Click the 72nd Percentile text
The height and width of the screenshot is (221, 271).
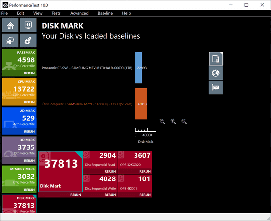(24, 182)
